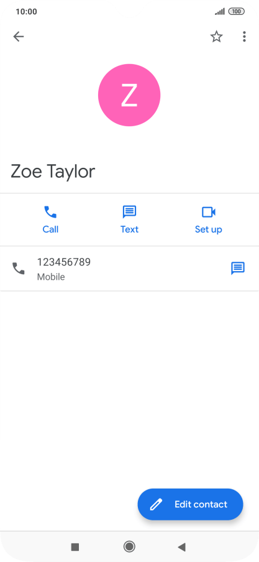Click the Set up label
Screen dimensions: 259x562
209,229
